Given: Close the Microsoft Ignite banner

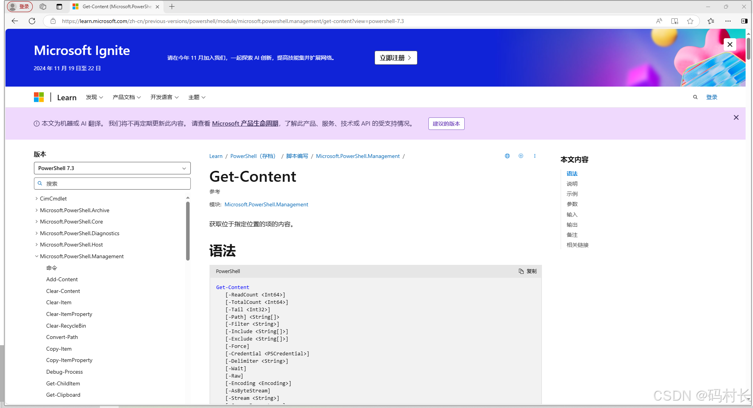Looking at the screenshot, I should [730, 44].
